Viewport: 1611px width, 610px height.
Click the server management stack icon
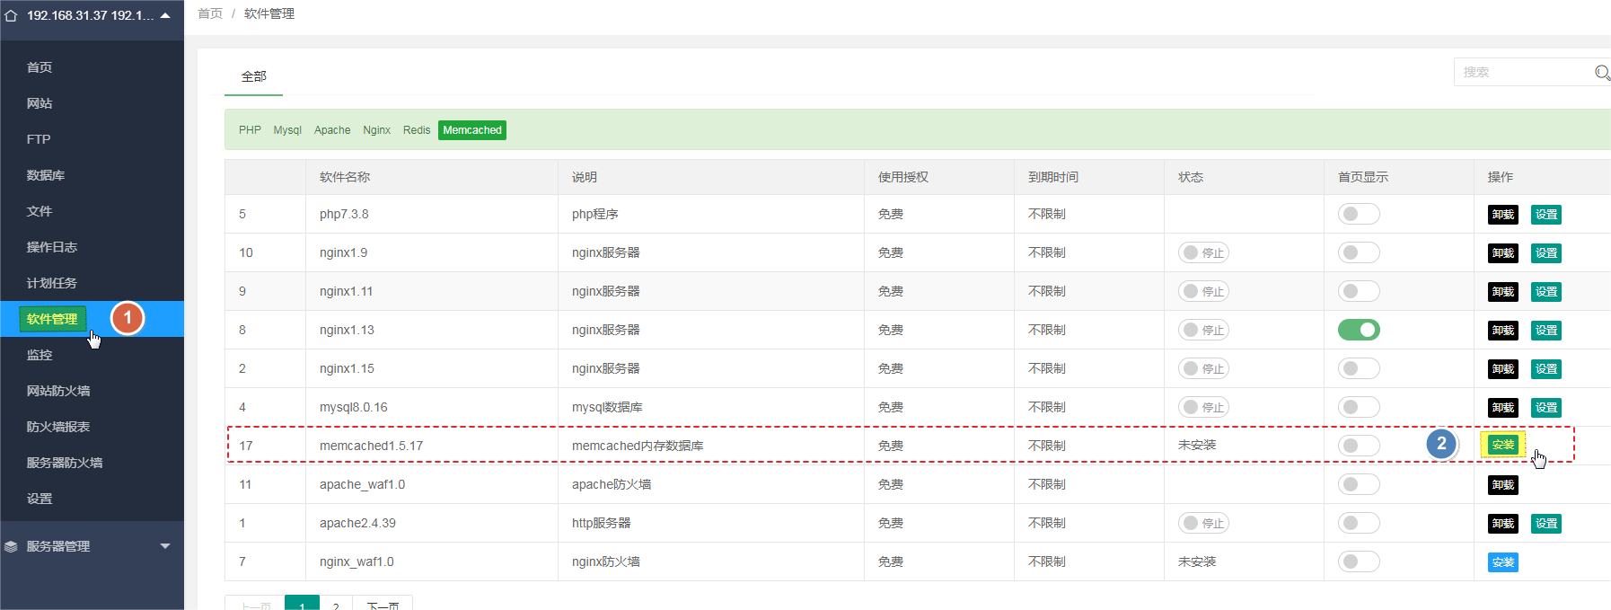click(x=11, y=546)
